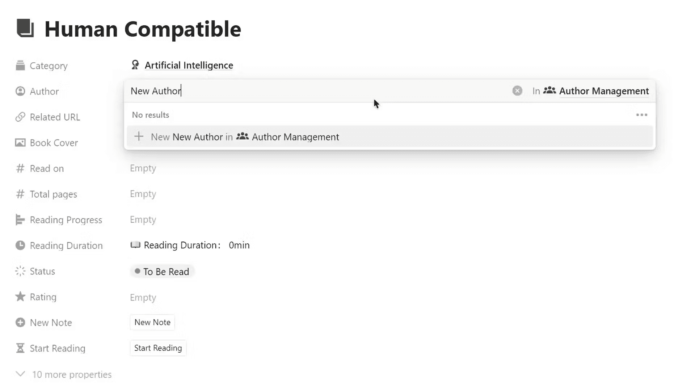The width and height of the screenshot is (695, 391).
Task: Click 'New Note' button
Action: pyautogui.click(x=152, y=322)
